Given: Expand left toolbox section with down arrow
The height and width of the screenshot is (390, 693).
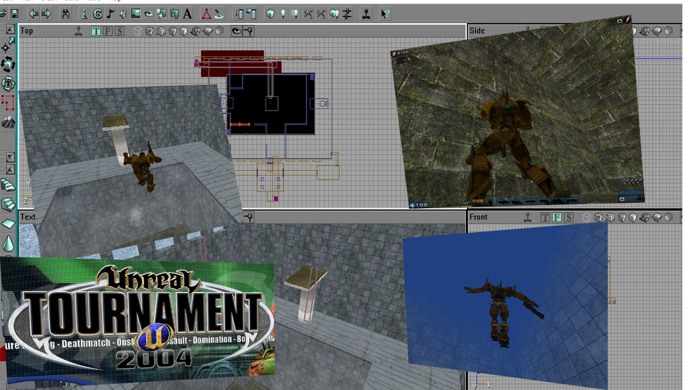Looking at the screenshot, I should 10,157.
